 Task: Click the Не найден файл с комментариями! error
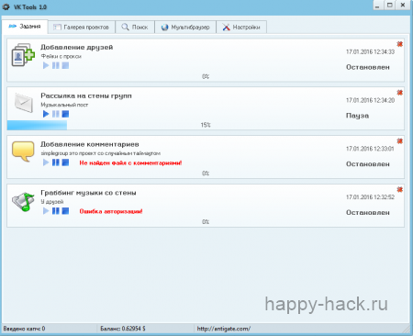[x=130, y=162]
